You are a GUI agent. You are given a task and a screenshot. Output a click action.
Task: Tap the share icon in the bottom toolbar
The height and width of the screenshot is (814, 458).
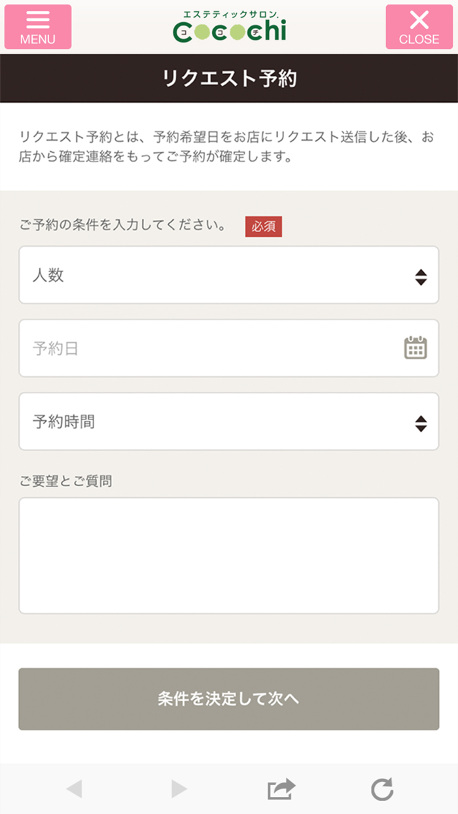click(281, 789)
